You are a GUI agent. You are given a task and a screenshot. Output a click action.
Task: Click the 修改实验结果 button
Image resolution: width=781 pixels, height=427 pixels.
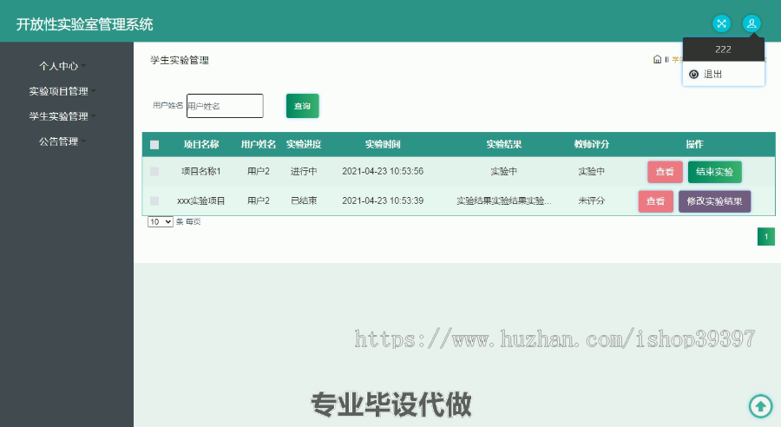pos(715,201)
